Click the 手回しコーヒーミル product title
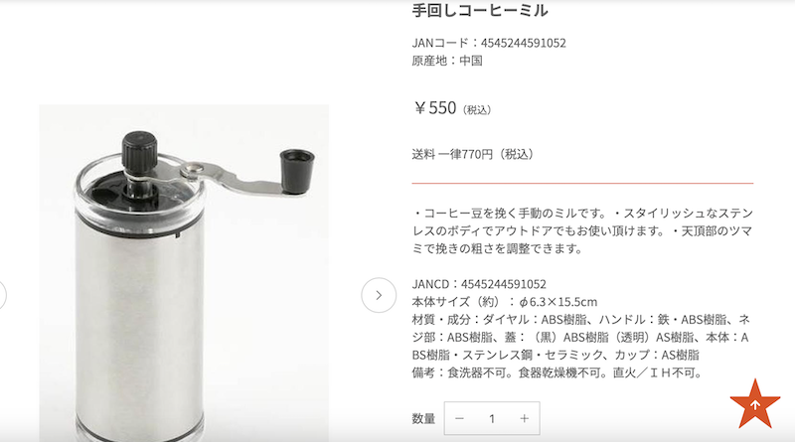795x442 pixels. [x=480, y=10]
